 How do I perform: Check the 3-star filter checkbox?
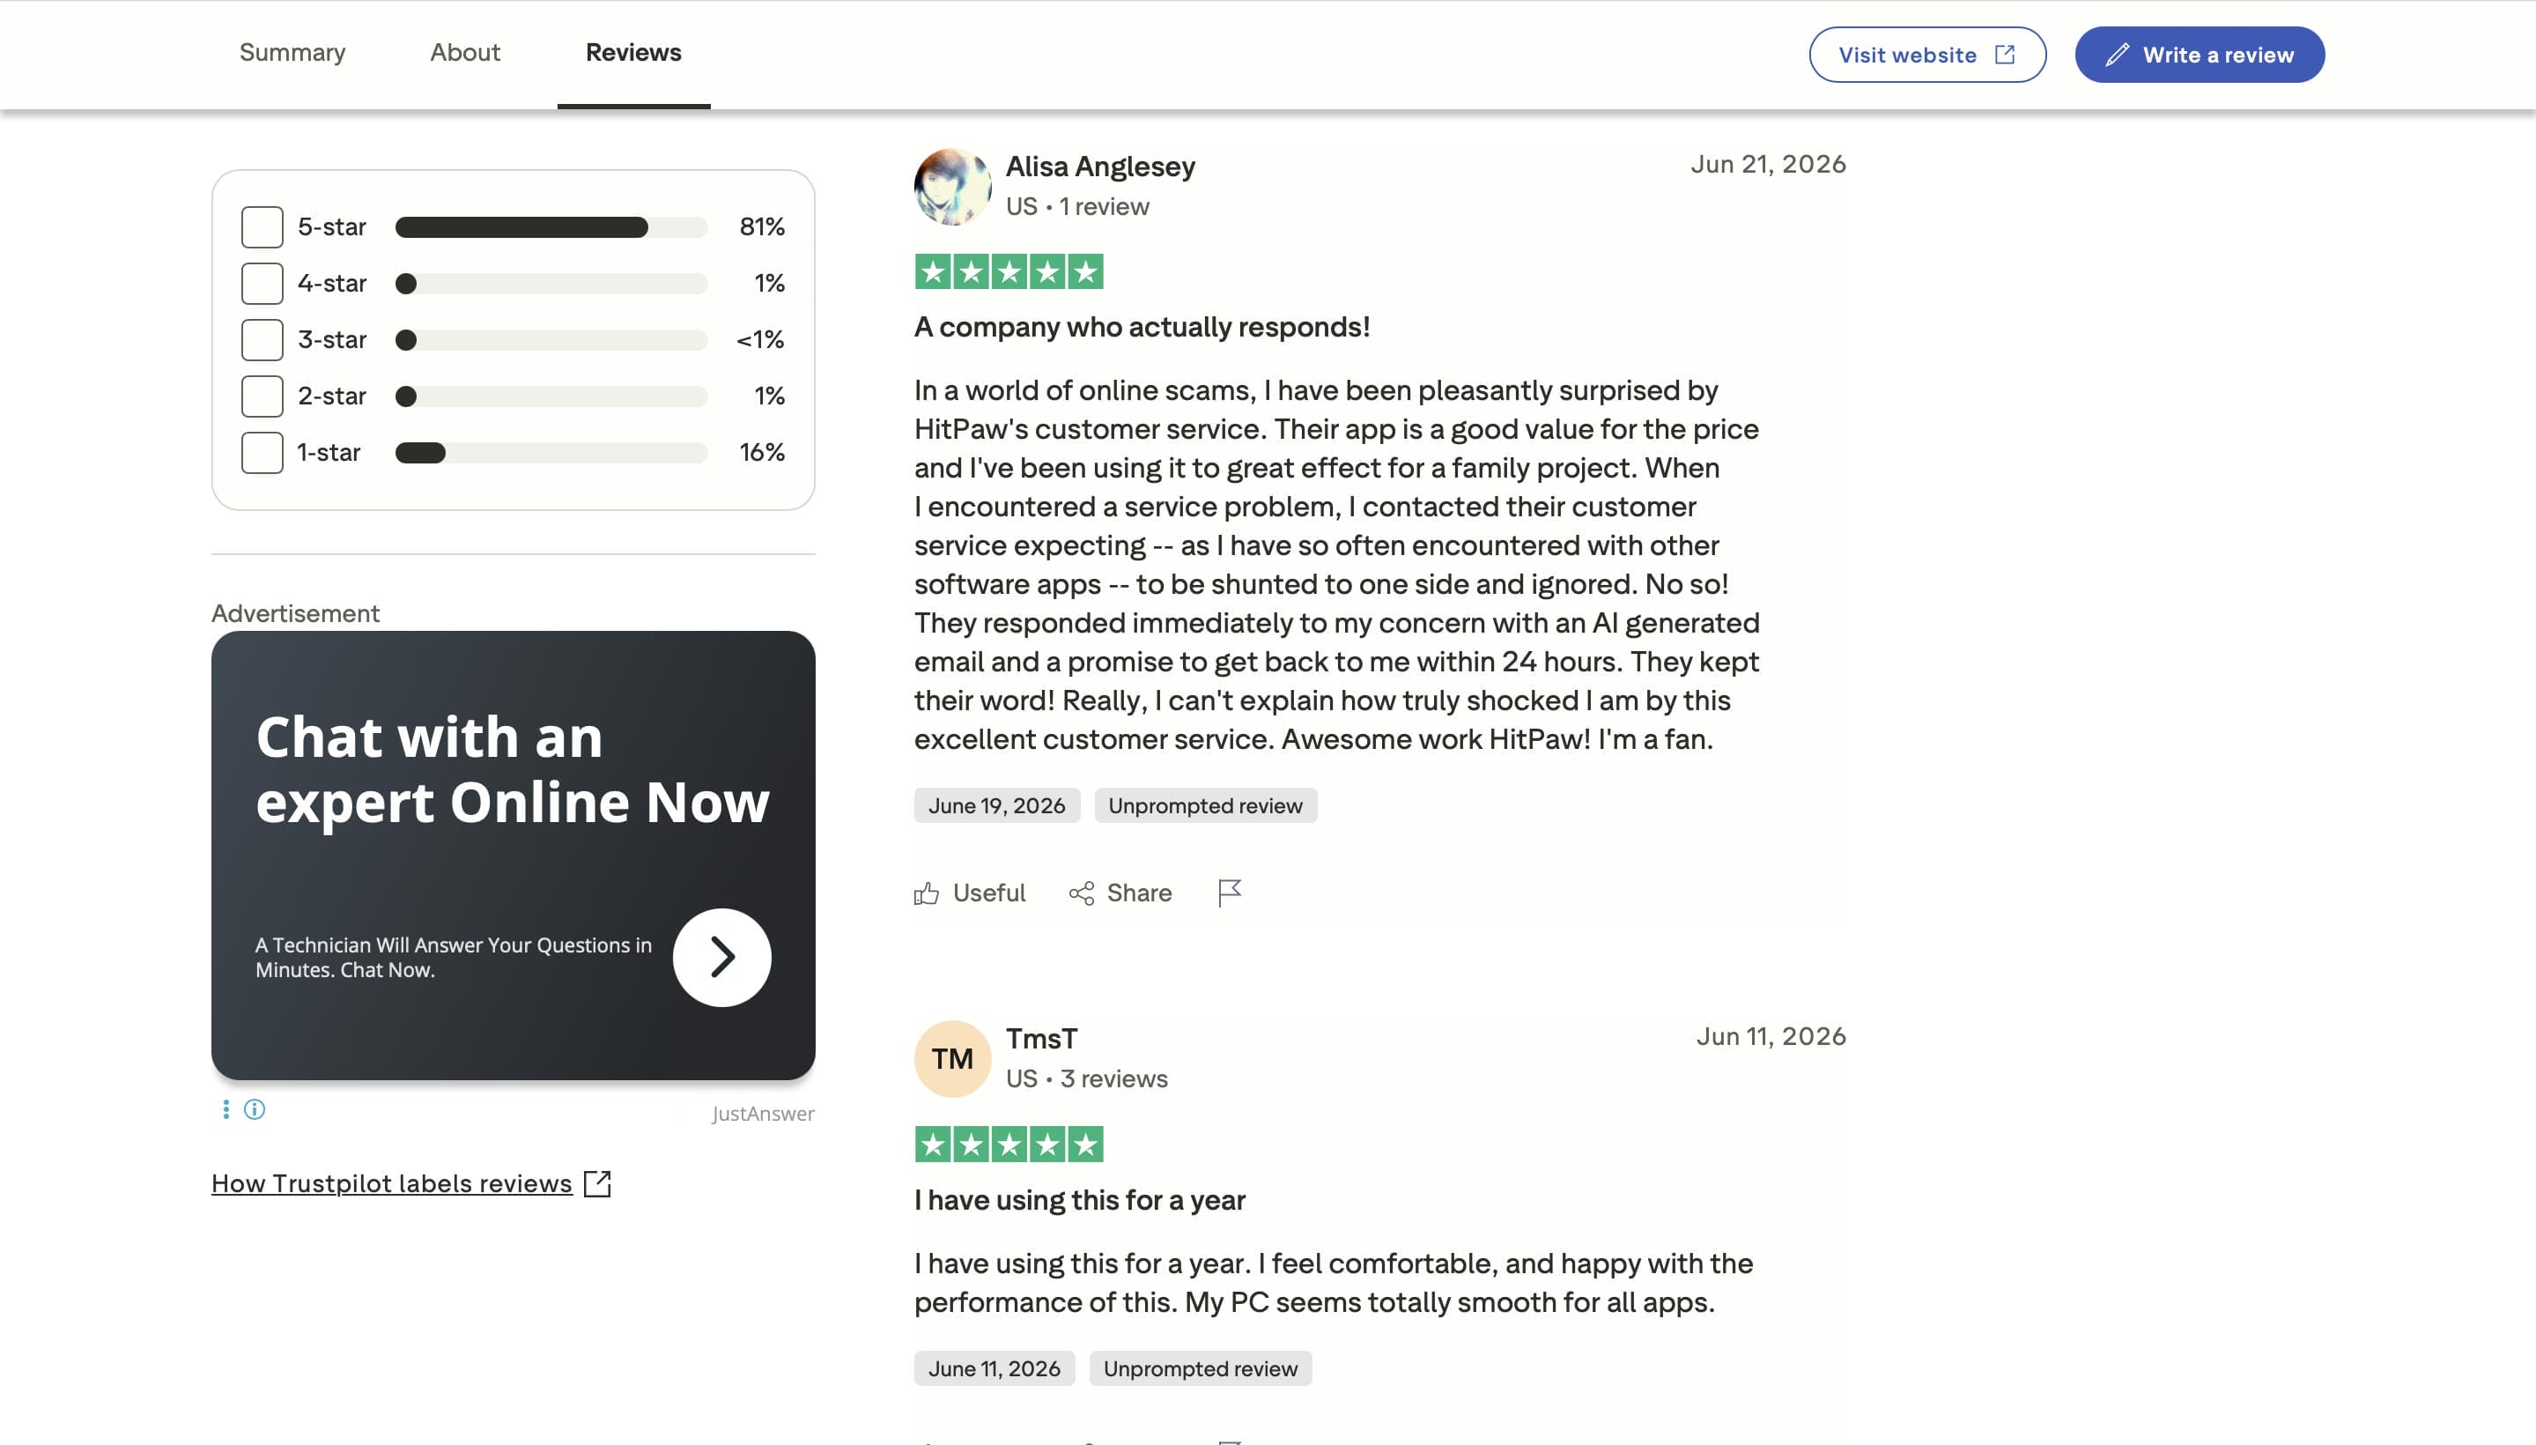coord(262,339)
